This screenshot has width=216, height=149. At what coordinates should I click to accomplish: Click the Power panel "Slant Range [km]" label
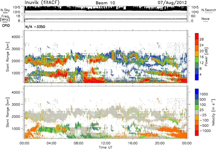[8, 57]
